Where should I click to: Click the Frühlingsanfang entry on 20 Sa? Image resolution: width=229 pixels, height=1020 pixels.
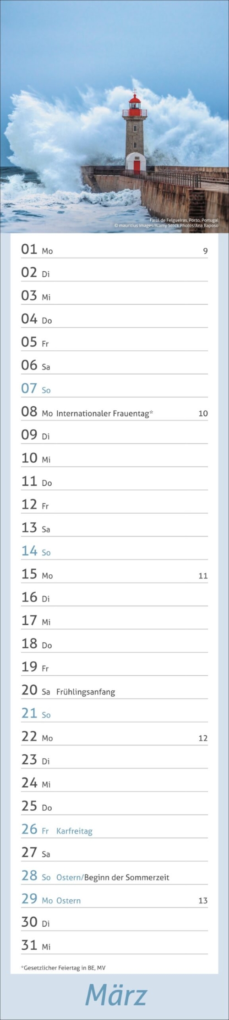pos(86,692)
